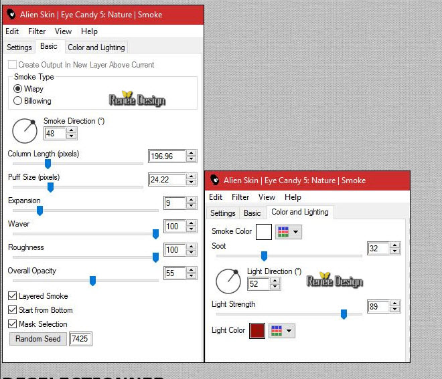Open Filter menu in left Smoke window

point(37,31)
